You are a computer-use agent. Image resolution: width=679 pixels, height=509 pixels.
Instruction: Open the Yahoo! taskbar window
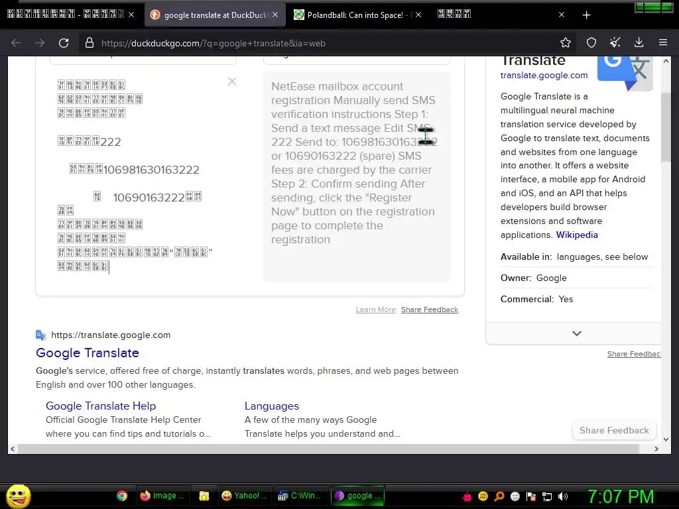244,496
